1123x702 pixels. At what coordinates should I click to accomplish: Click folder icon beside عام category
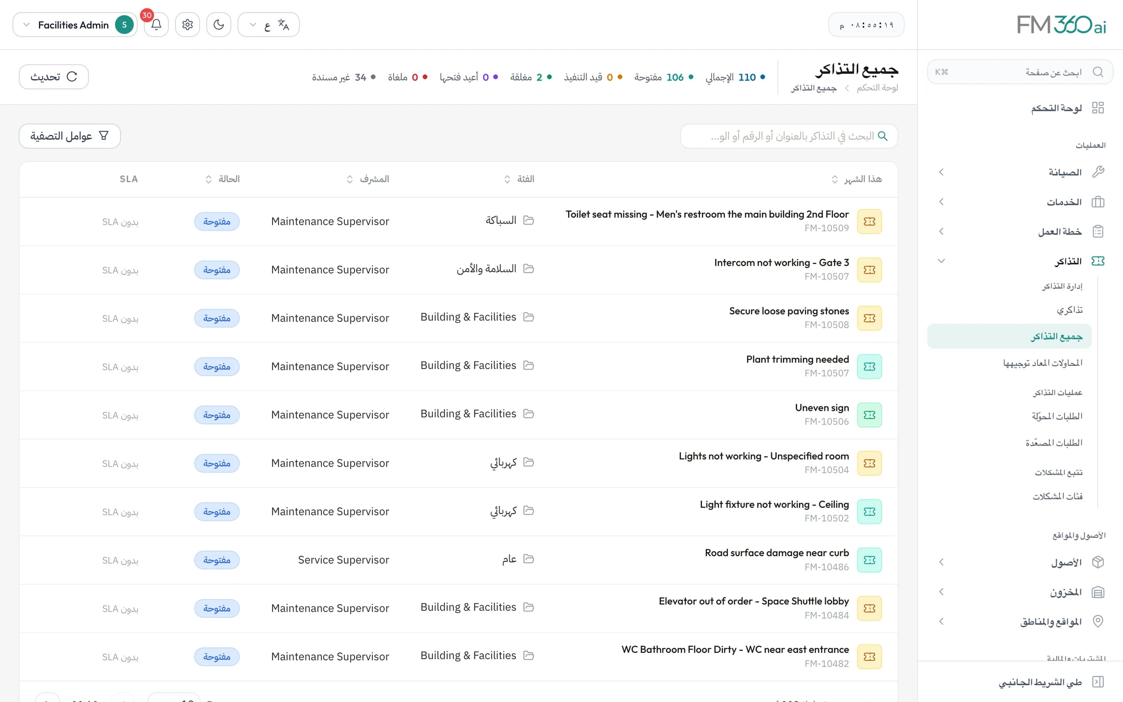coord(529,559)
